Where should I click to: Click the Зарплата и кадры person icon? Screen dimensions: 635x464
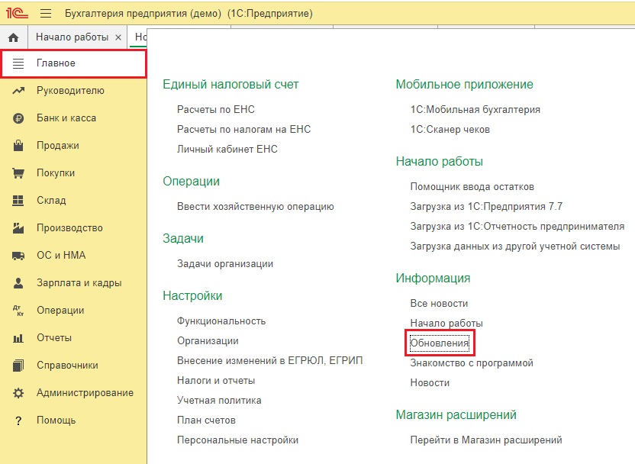point(18,283)
